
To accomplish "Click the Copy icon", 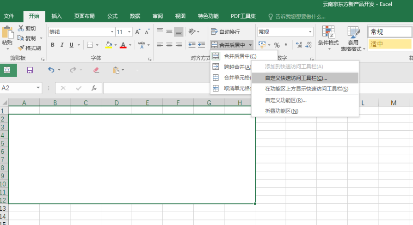I will point(20,38).
